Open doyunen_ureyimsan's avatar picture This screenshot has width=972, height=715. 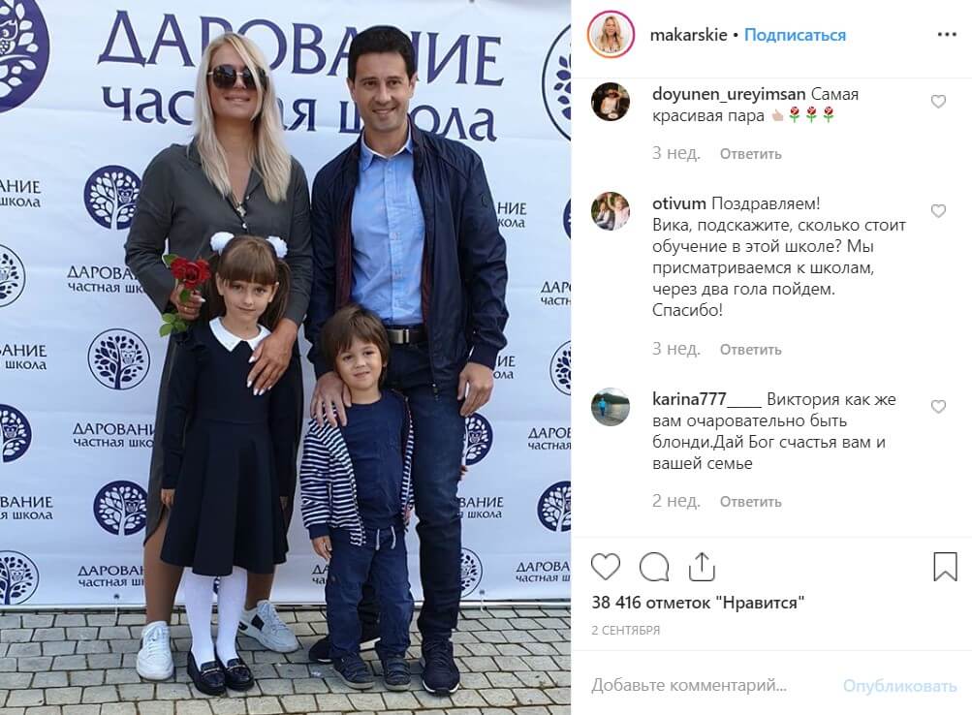click(610, 102)
